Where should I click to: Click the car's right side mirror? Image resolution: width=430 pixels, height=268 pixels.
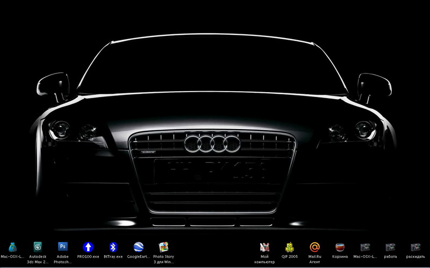pyautogui.click(x=374, y=86)
